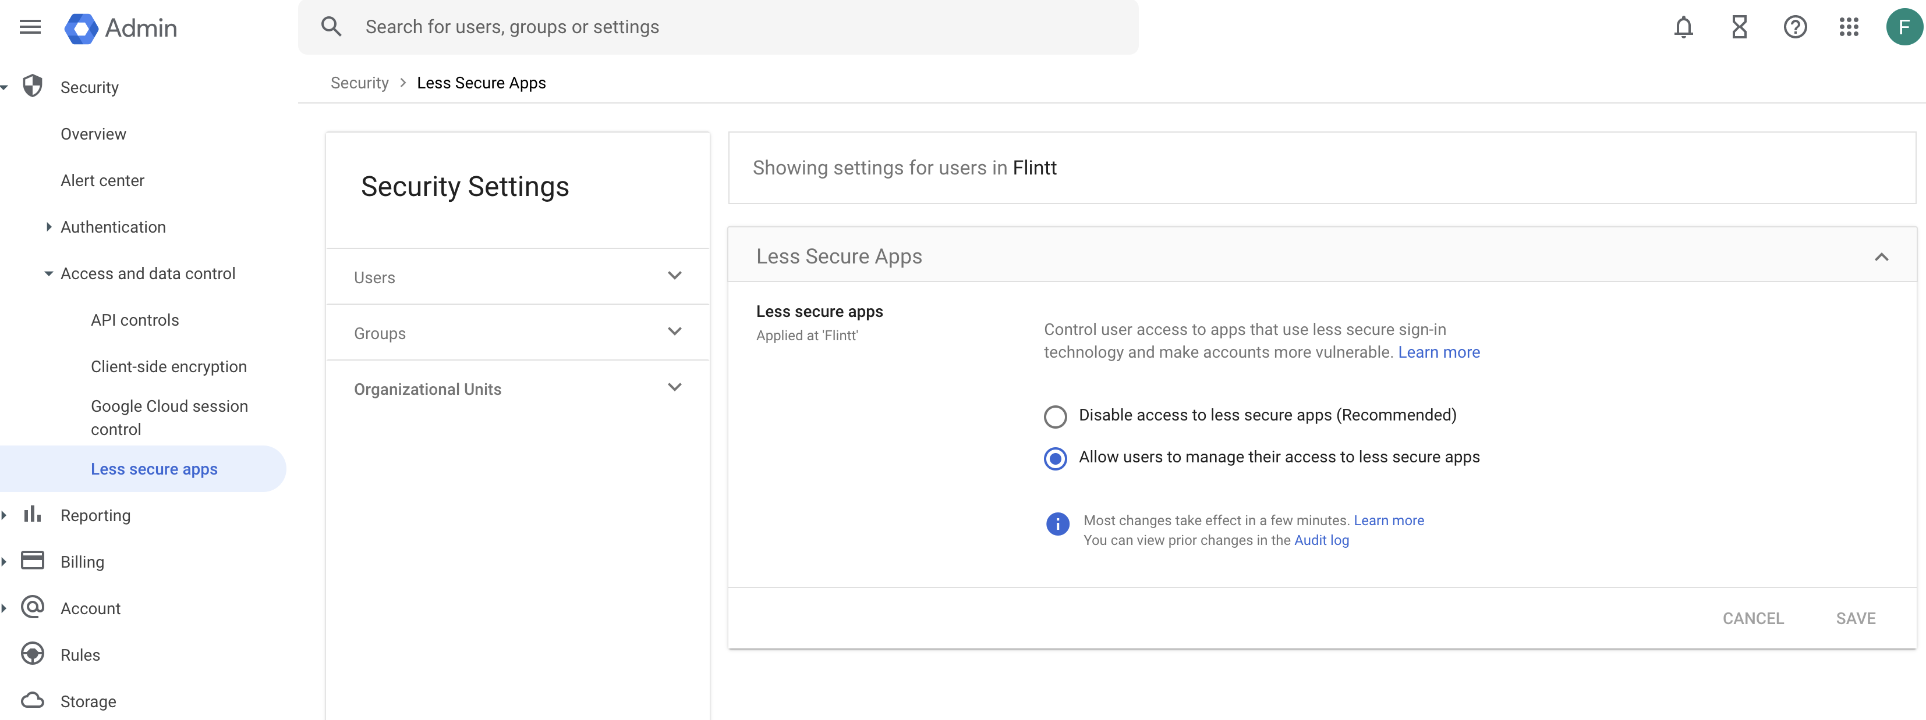Click Authentication in the sidebar menu

point(113,226)
